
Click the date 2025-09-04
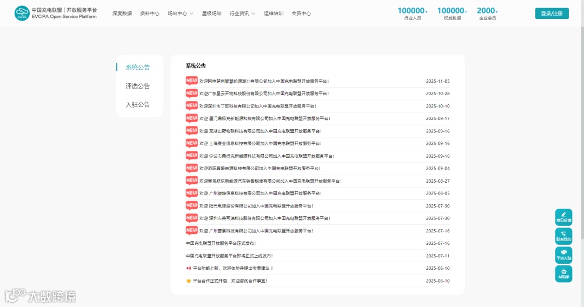click(437, 168)
